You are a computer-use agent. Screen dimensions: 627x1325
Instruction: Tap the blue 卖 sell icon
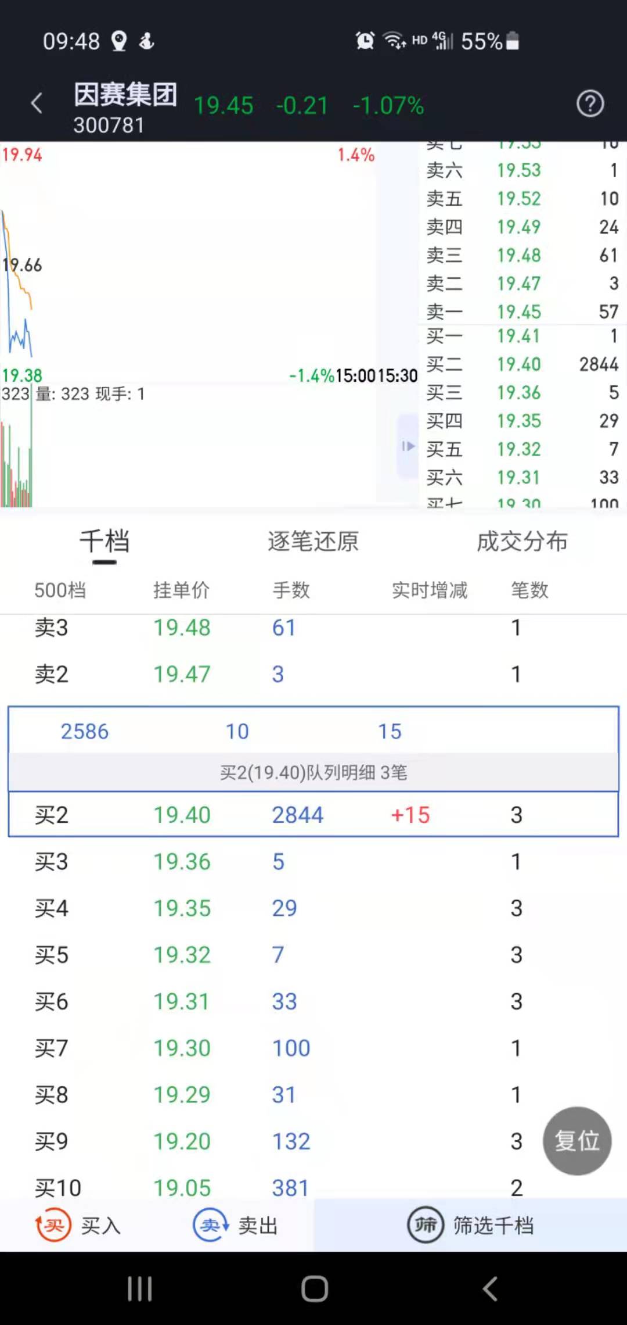211,1225
